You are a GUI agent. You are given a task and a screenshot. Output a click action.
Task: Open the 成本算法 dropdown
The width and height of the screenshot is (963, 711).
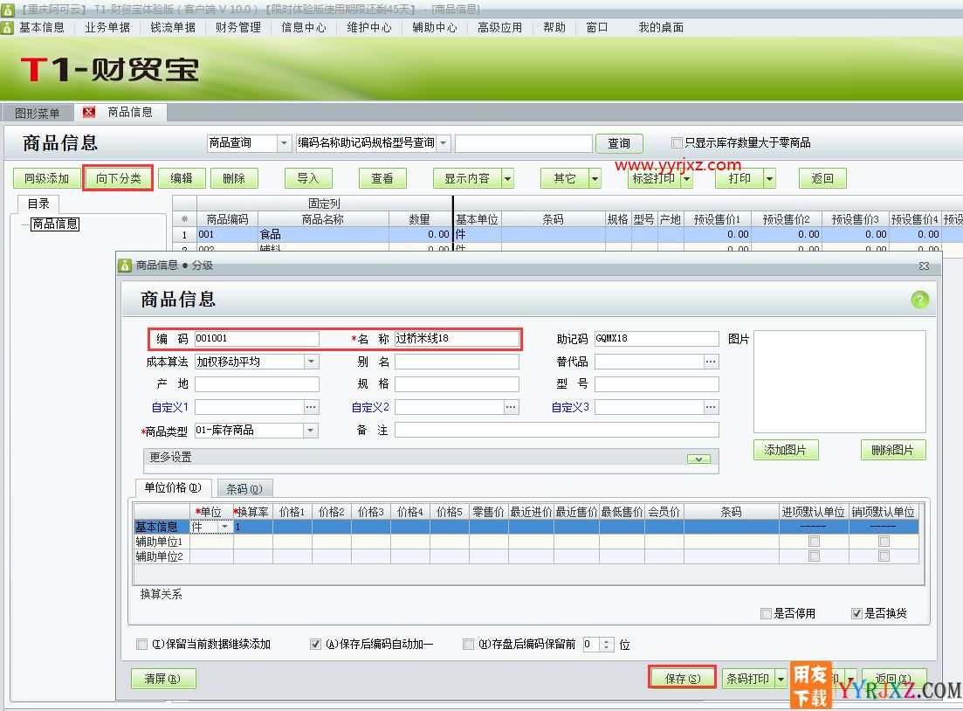click(x=312, y=362)
